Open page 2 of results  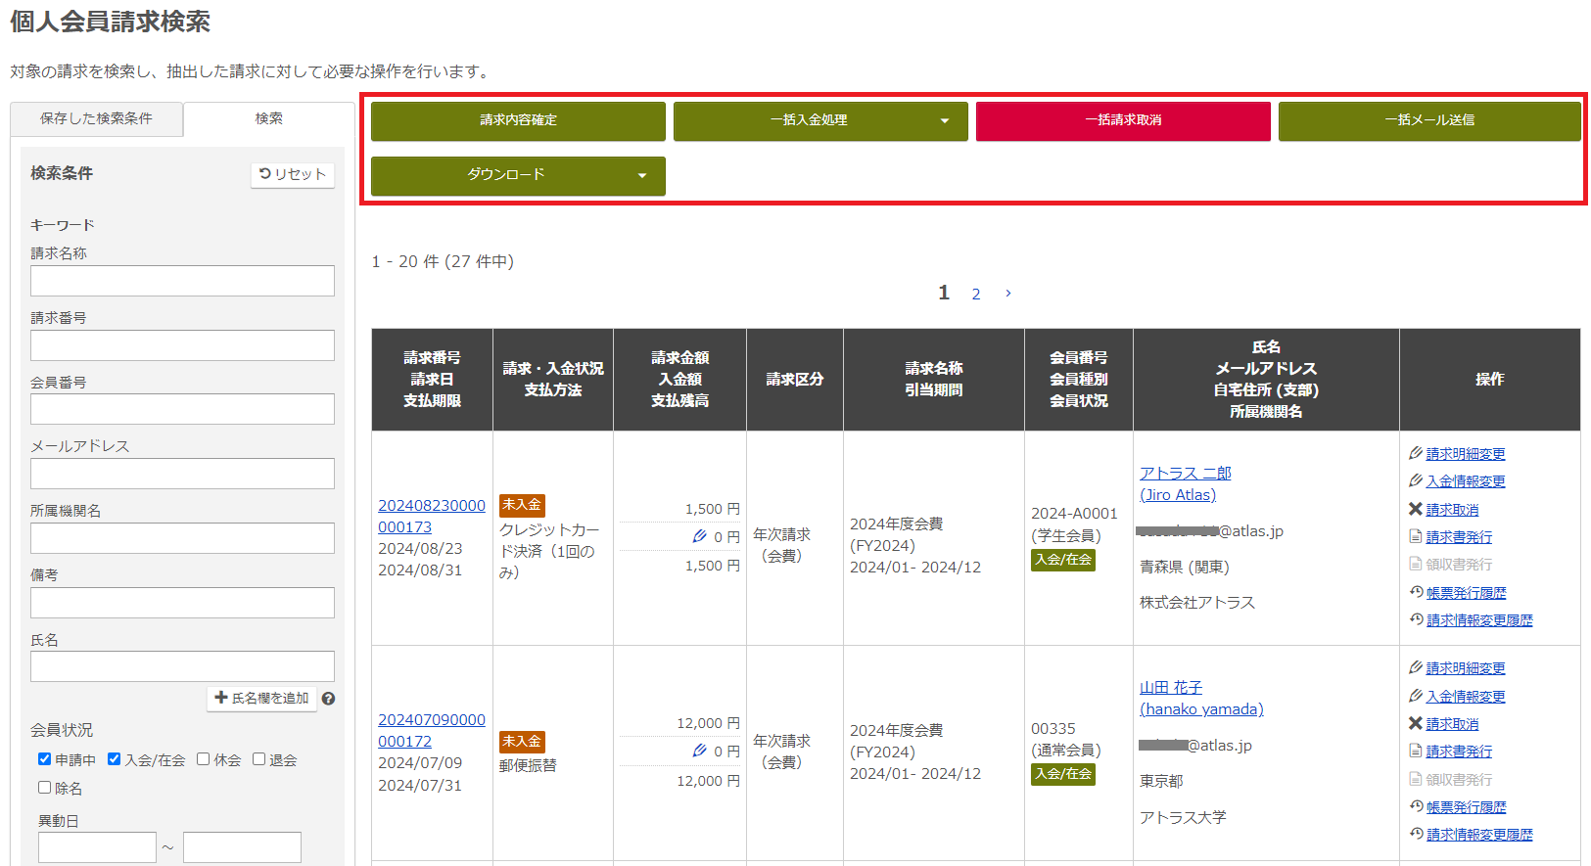(x=976, y=294)
